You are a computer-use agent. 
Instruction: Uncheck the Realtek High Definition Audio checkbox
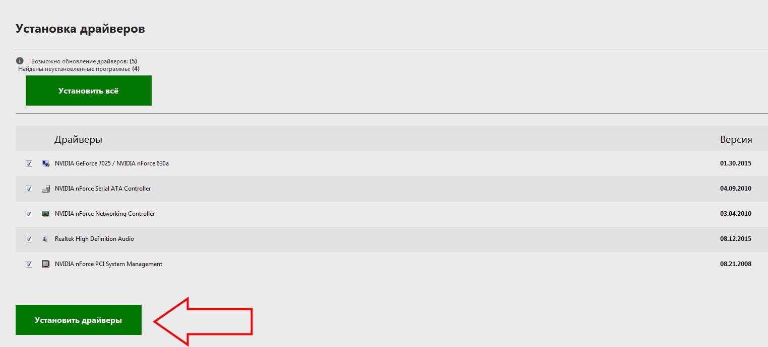[29, 239]
